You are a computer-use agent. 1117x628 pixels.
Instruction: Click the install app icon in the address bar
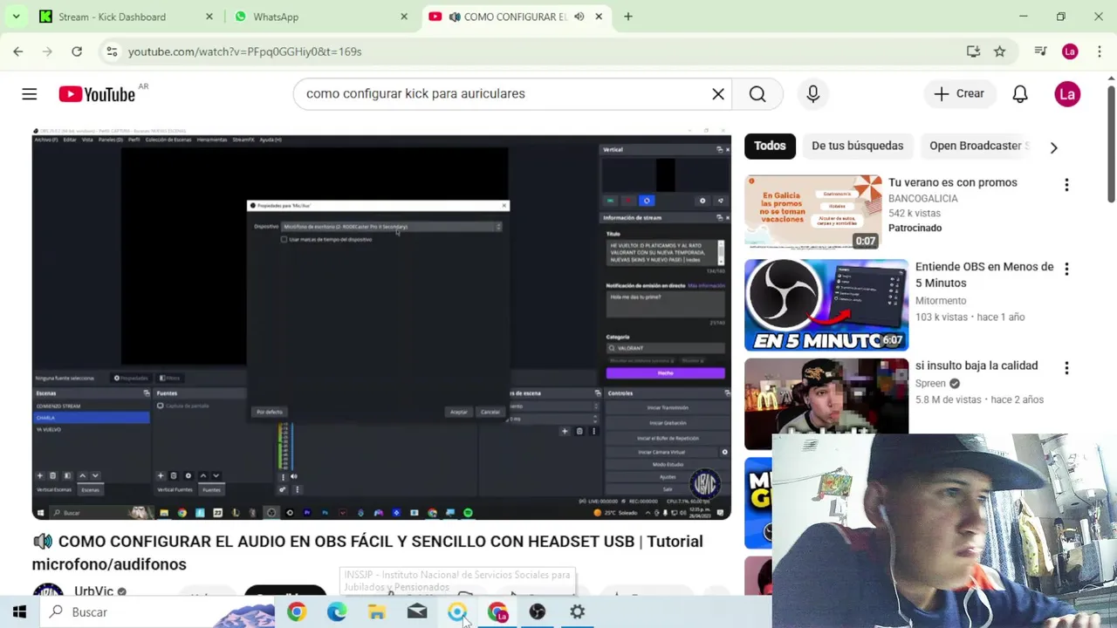(x=974, y=51)
